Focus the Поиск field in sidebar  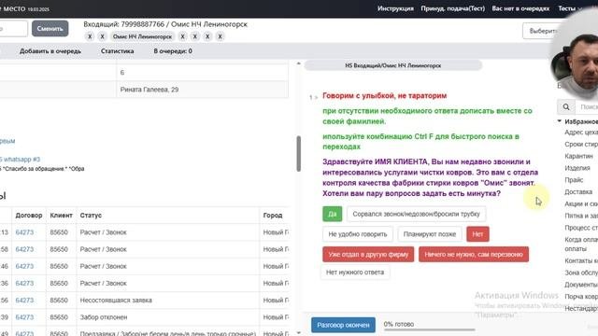point(587,107)
